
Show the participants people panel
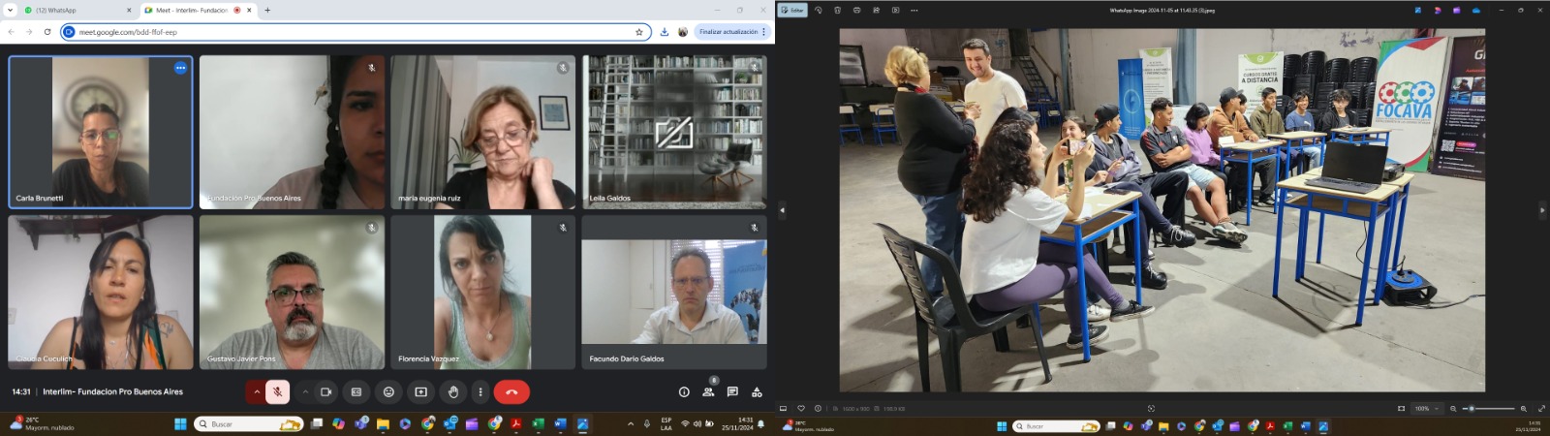[x=708, y=392]
